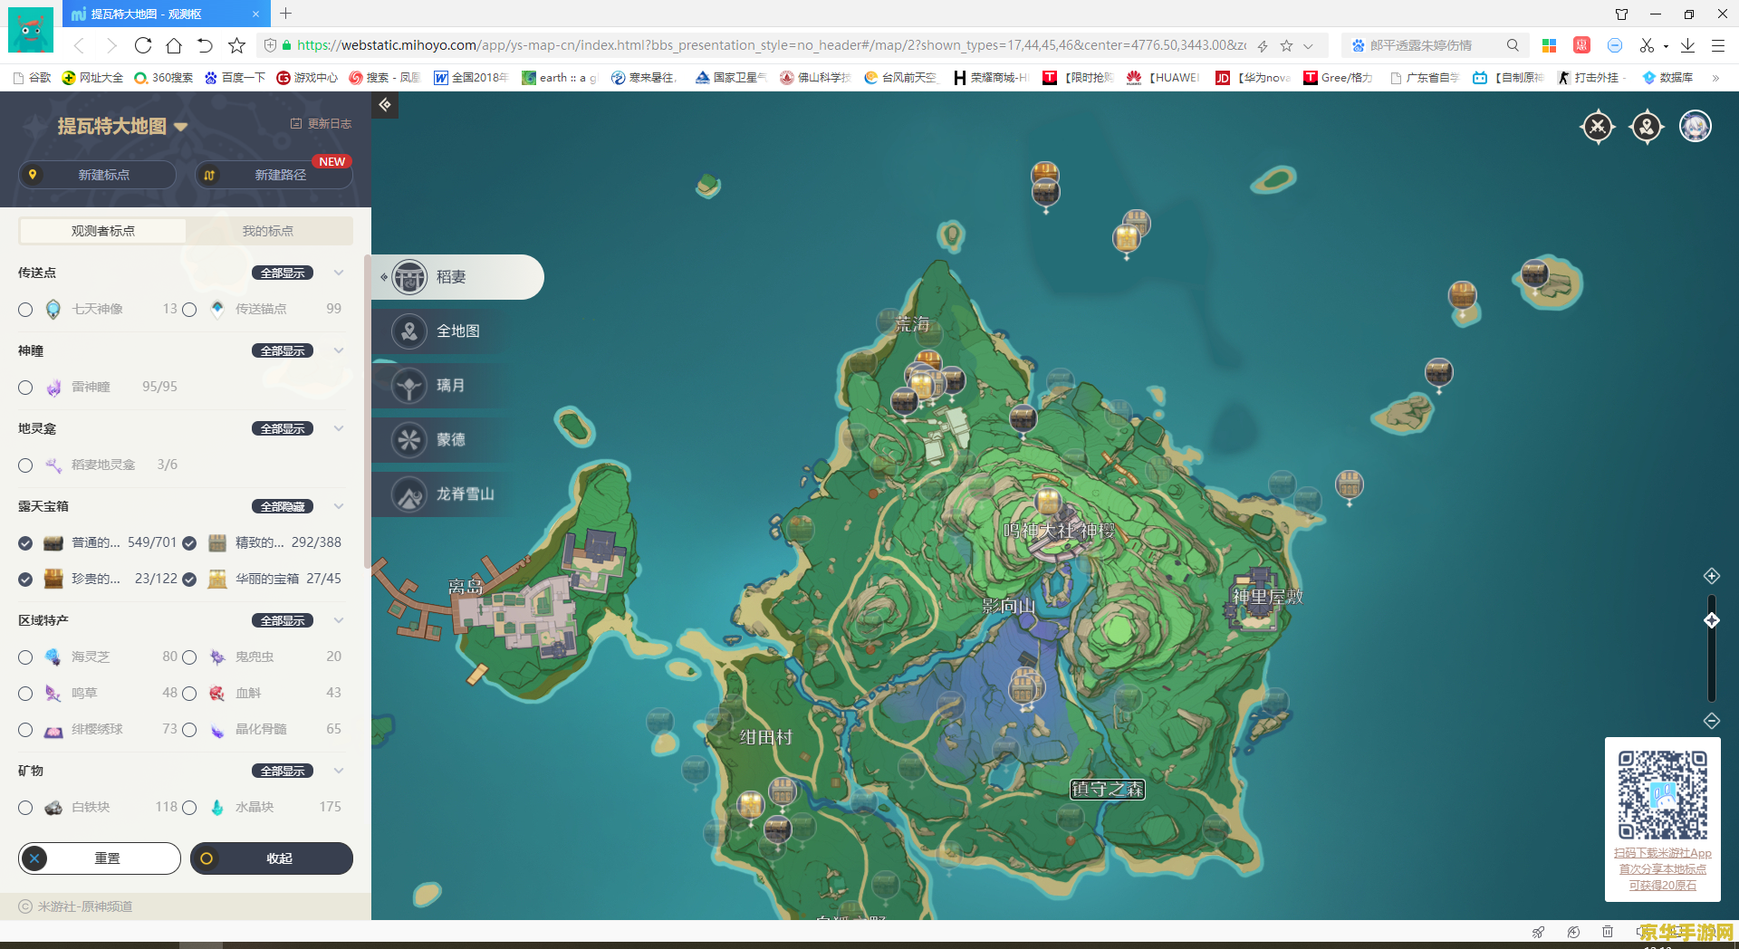Click the browser home icon
1739x949 pixels.
[x=174, y=45]
